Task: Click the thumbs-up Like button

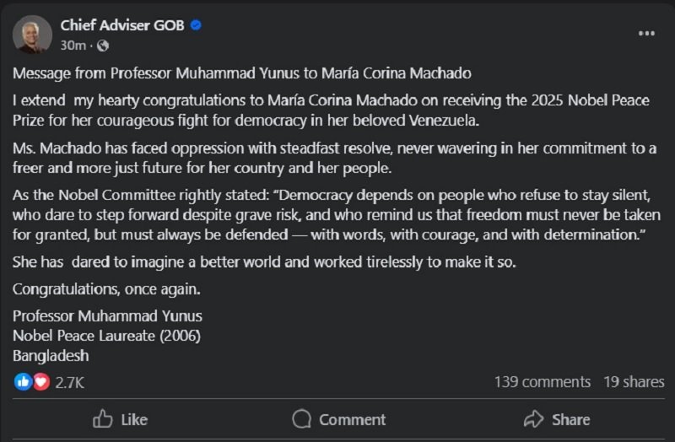Action: [x=120, y=419]
